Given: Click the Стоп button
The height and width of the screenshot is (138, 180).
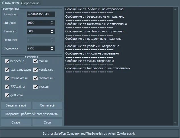Looking at the screenshot, I should click(47, 122).
